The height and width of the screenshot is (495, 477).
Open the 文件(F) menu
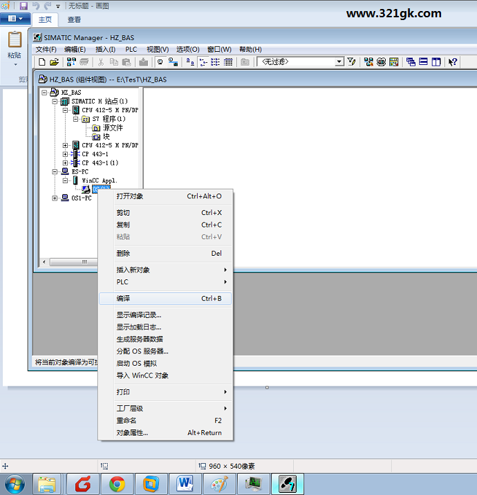pos(46,50)
